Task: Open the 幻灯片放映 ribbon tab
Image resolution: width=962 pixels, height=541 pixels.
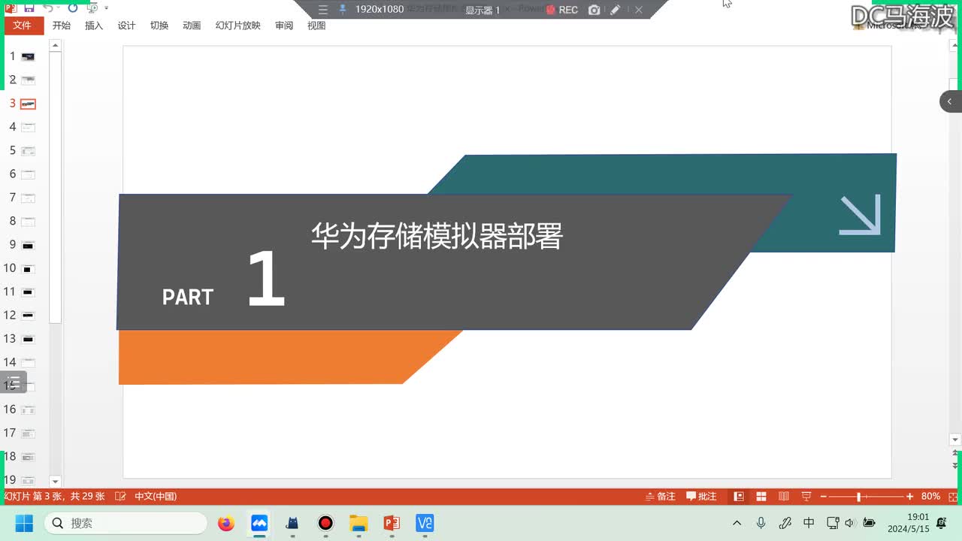Action: point(237,26)
